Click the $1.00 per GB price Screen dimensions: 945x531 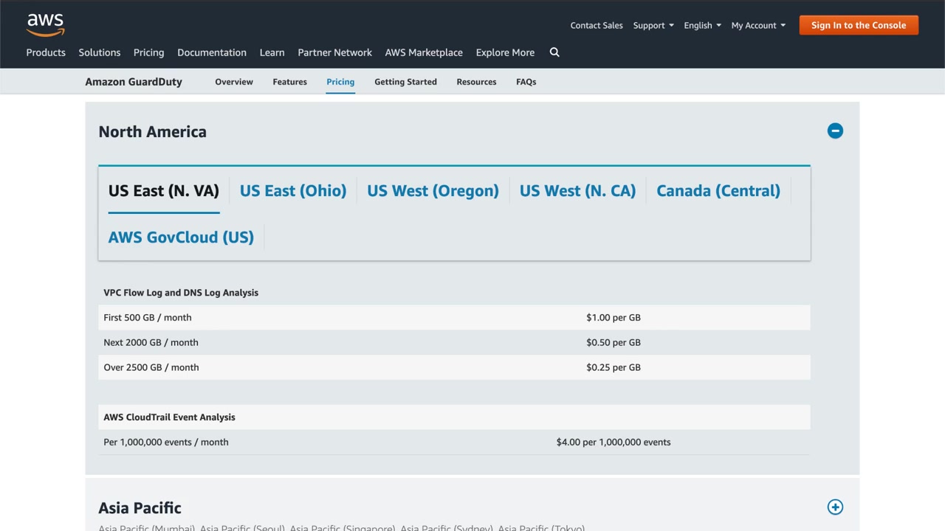click(614, 318)
